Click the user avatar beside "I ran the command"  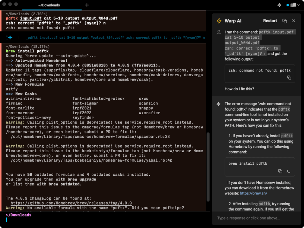pos(219,32)
